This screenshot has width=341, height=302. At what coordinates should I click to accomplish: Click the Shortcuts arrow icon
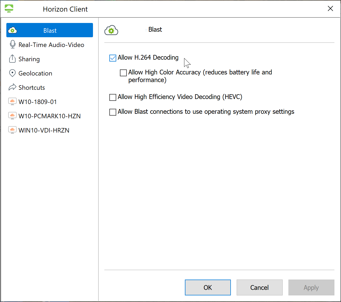tap(12, 87)
